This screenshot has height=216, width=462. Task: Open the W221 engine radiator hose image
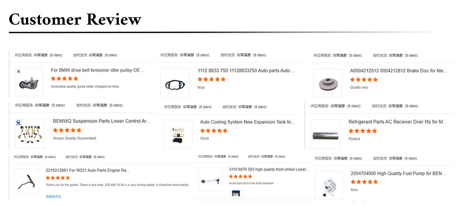pos(26,181)
